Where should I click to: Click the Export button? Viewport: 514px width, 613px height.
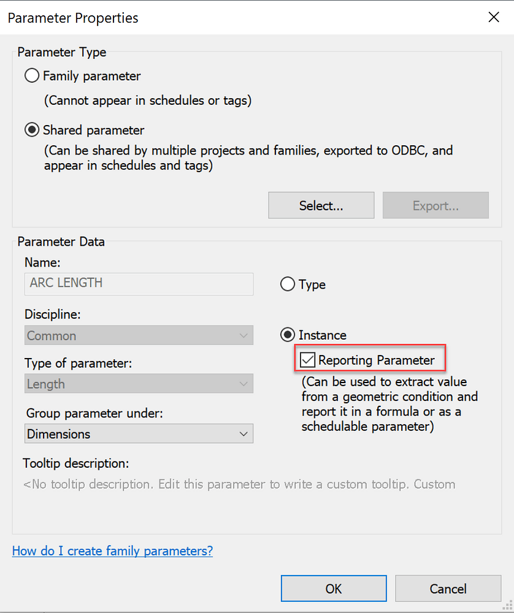click(x=435, y=205)
